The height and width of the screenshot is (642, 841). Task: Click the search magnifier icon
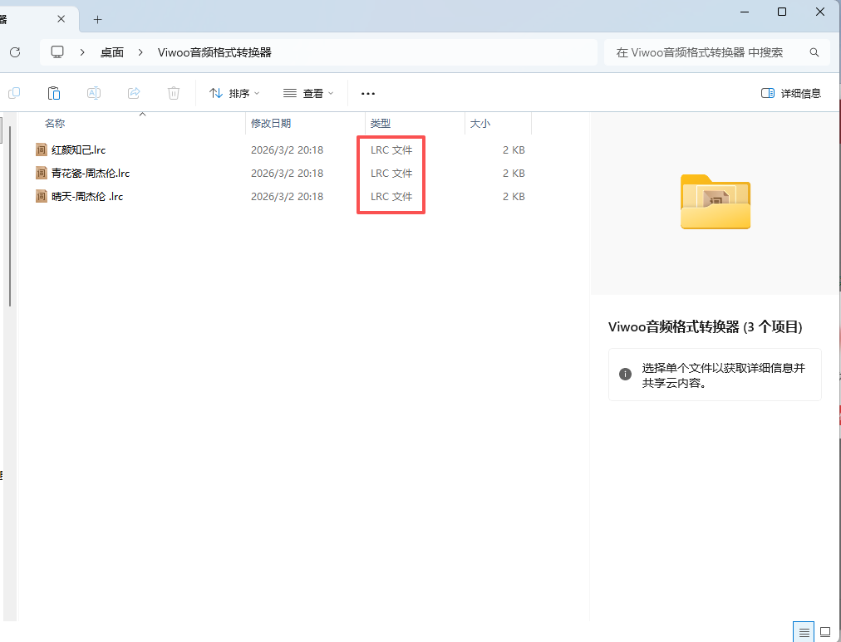click(814, 52)
